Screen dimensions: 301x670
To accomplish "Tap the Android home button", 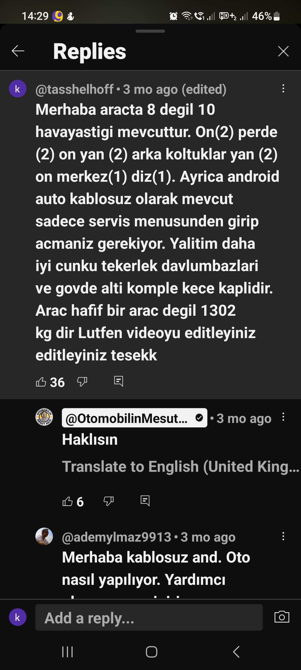I will coord(151,652).
